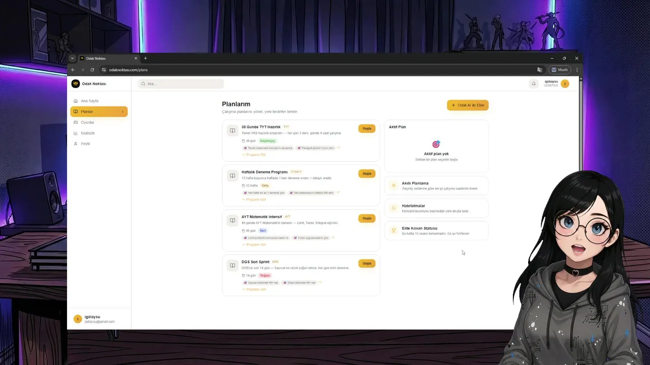Click the Misafir profile button in browser

560,69
